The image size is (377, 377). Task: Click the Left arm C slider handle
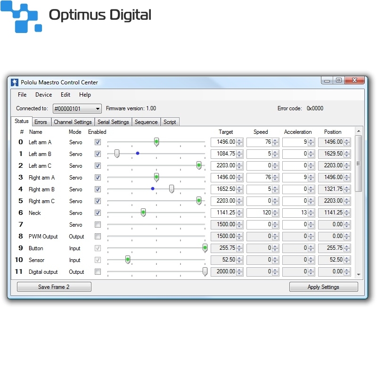pyautogui.click(x=199, y=165)
